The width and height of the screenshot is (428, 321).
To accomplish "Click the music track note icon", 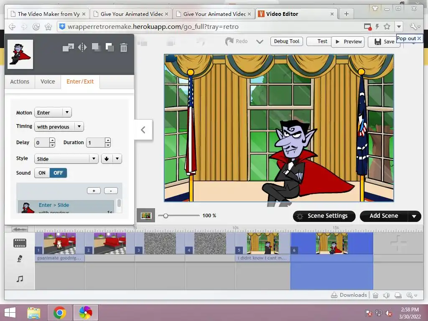I will (20, 279).
